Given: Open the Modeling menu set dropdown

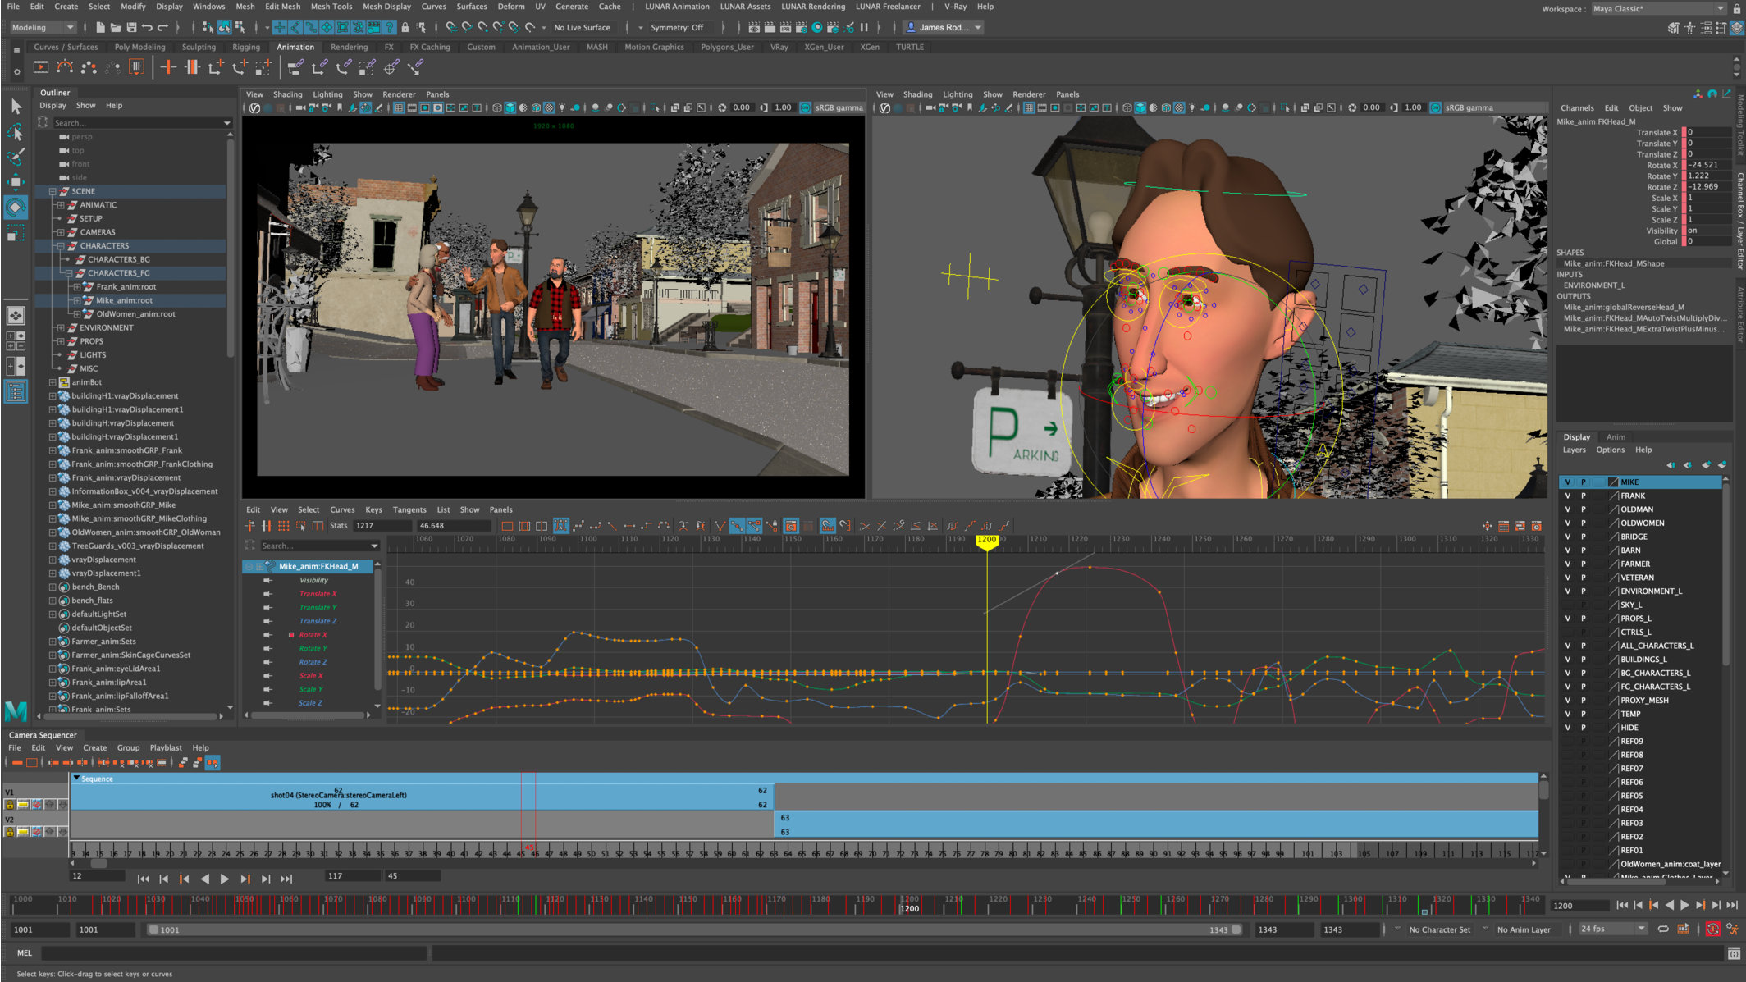Looking at the screenshot, I should pyautogui.click(x=43, y=27).
